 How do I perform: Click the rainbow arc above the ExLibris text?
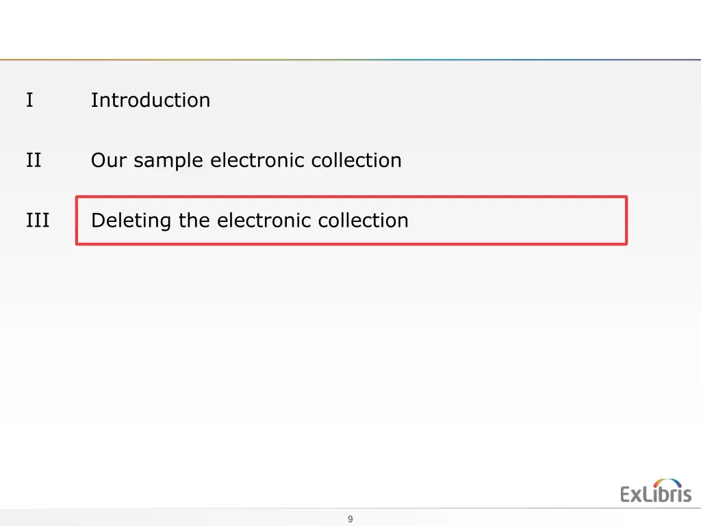pos(667,483)
